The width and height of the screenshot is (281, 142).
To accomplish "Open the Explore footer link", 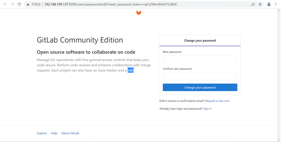I will [x=42, y=133].
